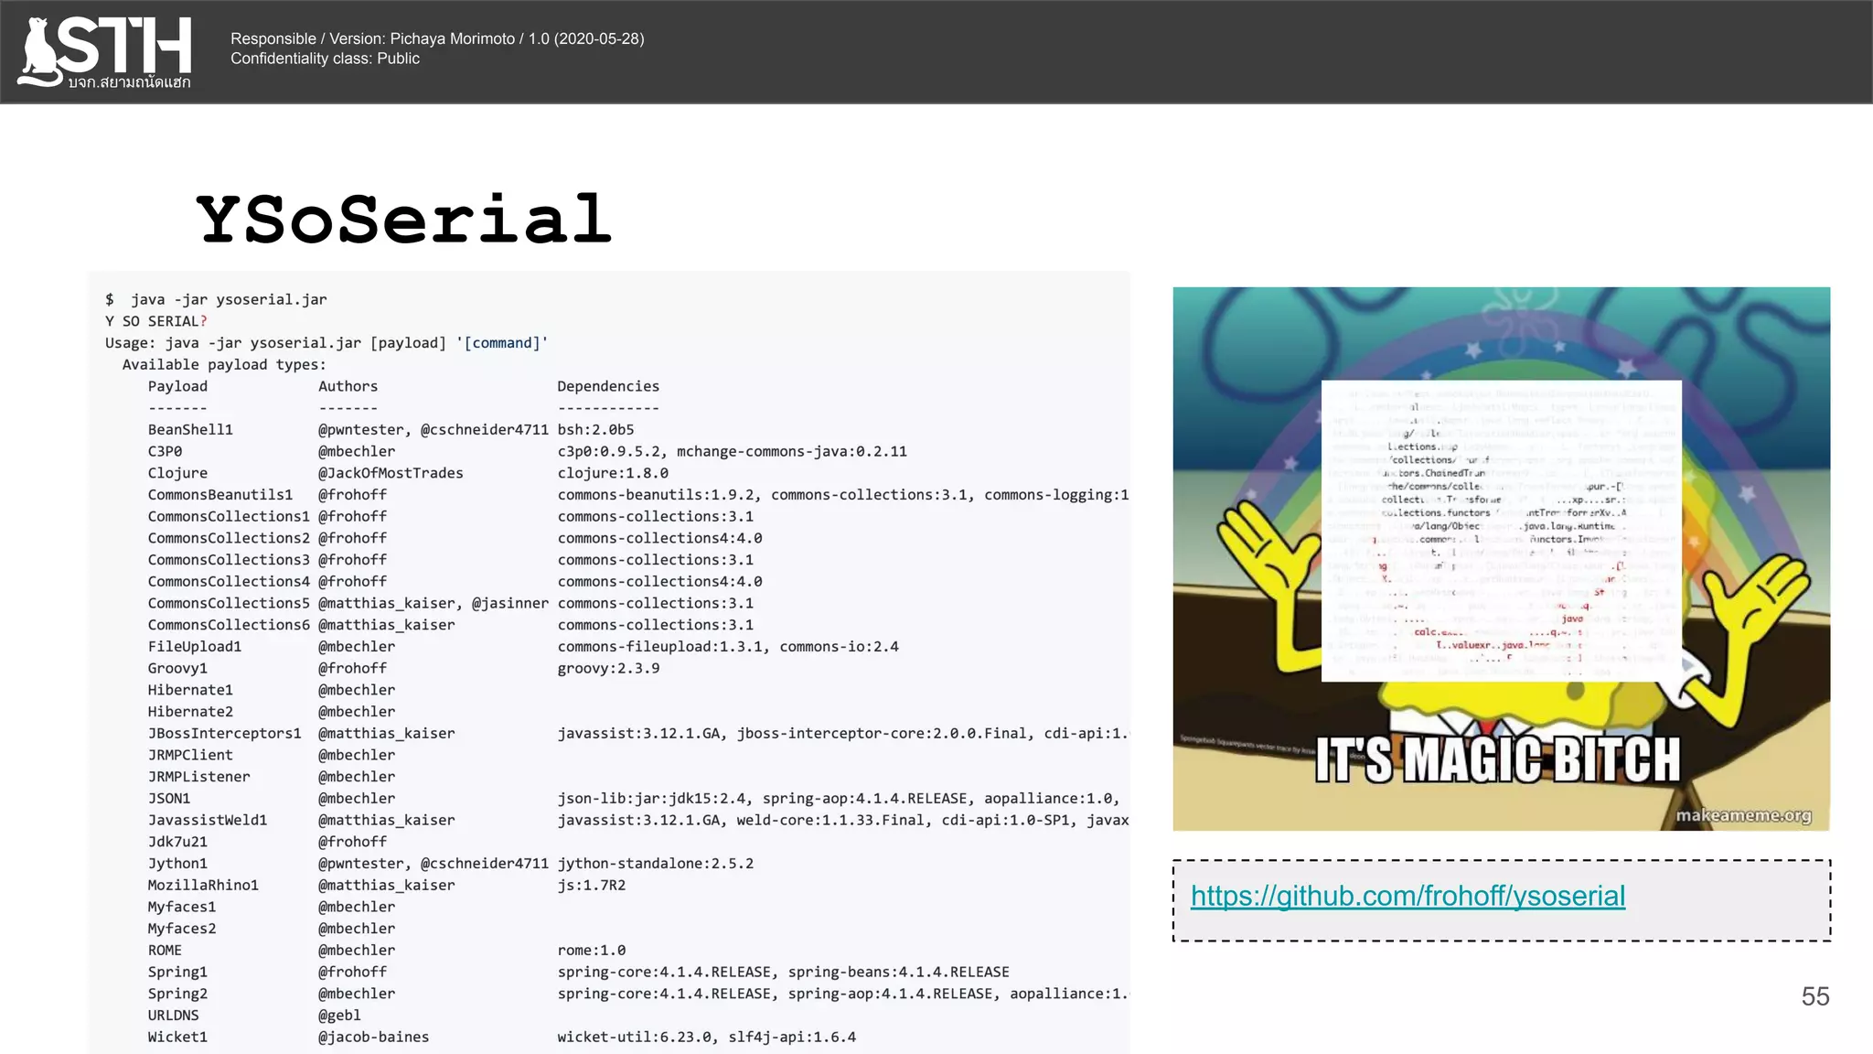Click the jython-standalone:2.5.2 dependency
The width and height of the screenshot is (1873, 1054).
656,864
